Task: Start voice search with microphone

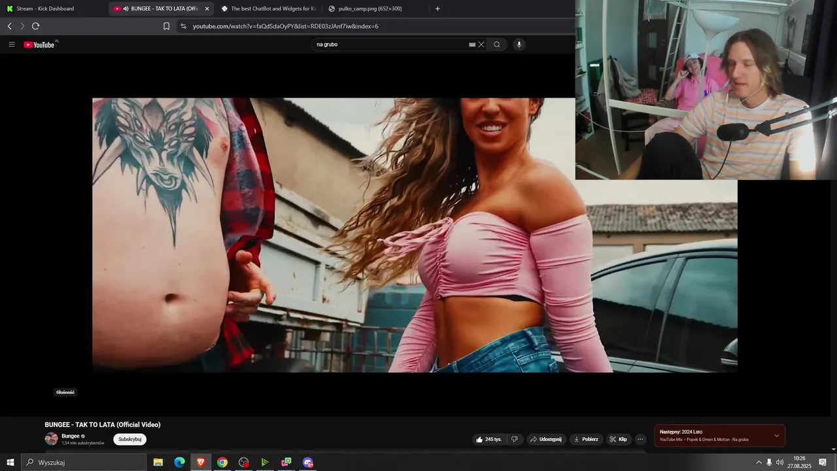Action: [x=519, y=44]
